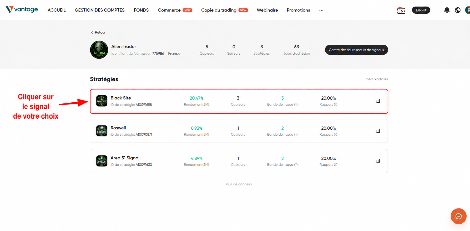The image size is (470, 231).
Task: Open the notifications bell
Action: 447,10
